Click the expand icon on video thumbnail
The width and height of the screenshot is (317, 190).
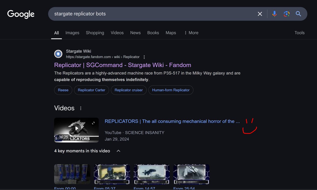(93, 123)
